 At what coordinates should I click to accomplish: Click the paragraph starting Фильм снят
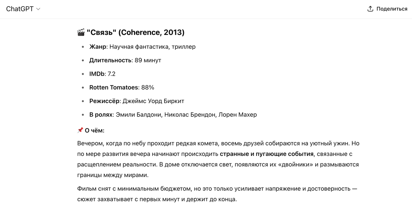click(217, 194)
